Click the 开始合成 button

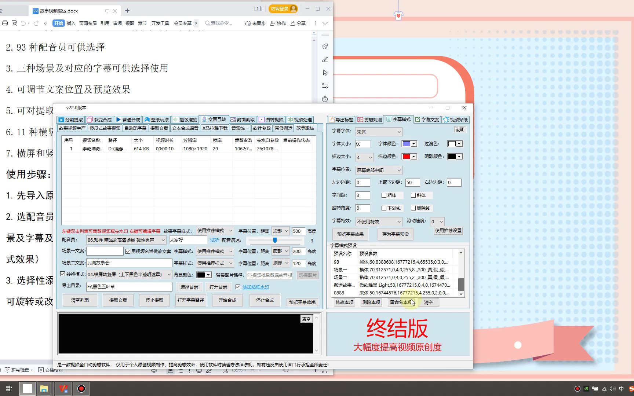(x=227, y=300)
